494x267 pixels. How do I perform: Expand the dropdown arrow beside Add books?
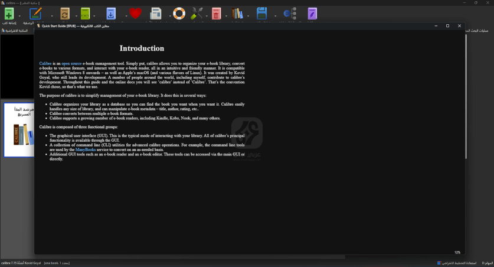point(20,15)
